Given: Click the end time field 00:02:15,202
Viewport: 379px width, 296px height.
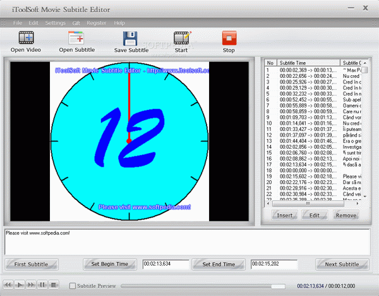Looking at the screenshot, I should tap(274, 264).
